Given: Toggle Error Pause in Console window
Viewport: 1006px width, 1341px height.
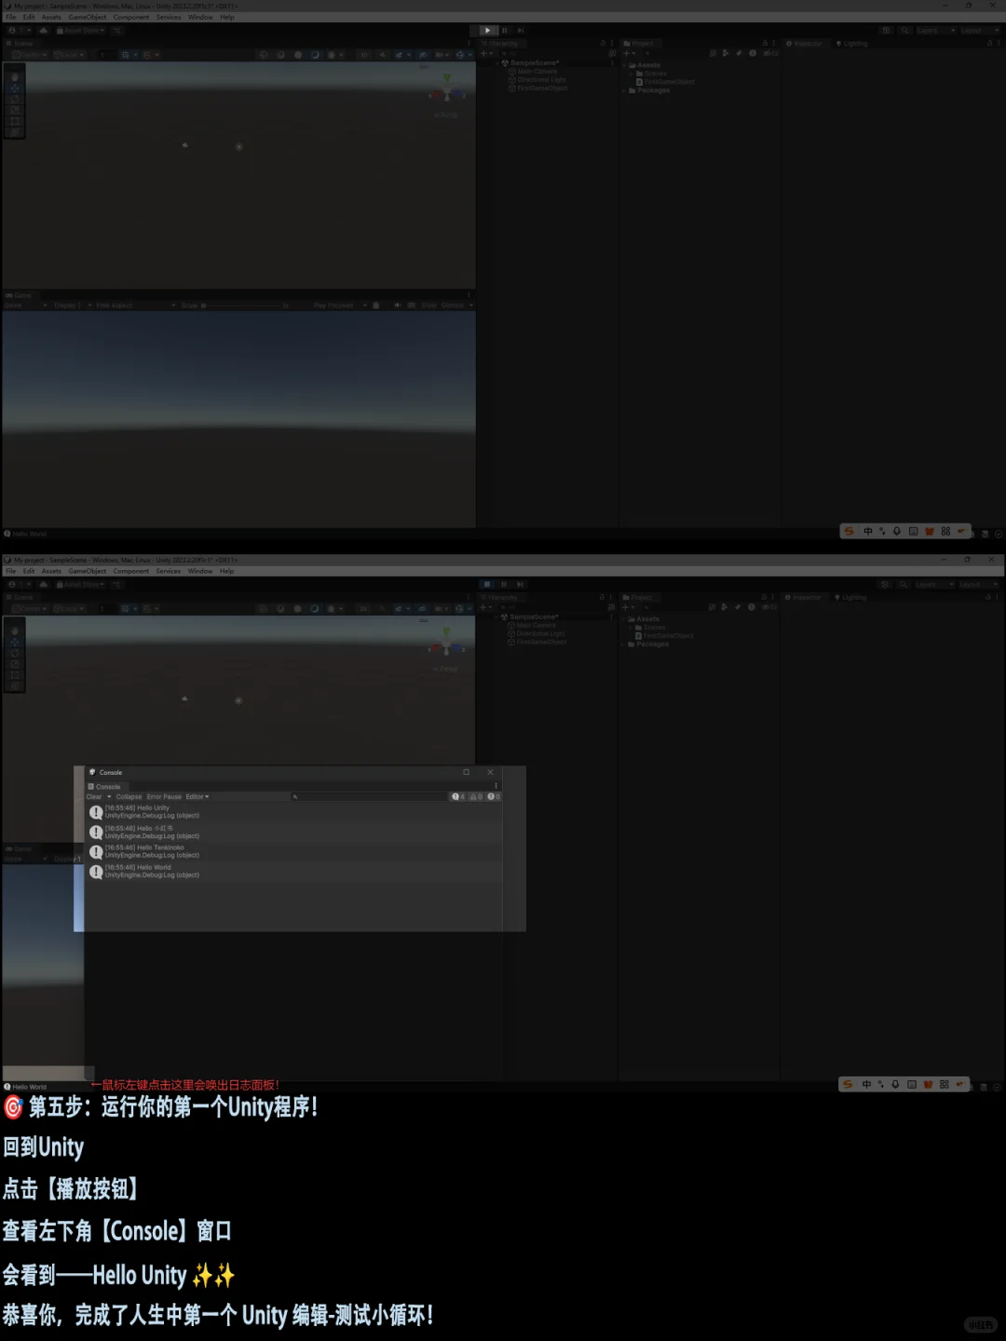Looking at the screenshot, I should (164, 797).
